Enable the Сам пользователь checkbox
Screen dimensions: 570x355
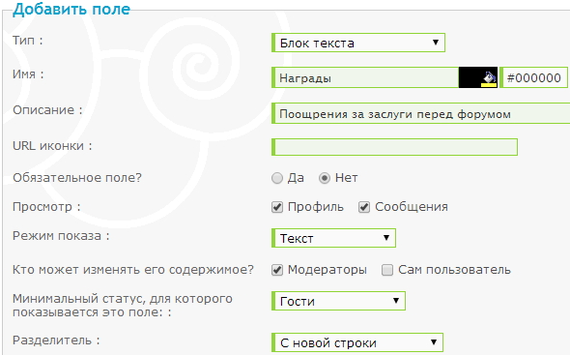coord(387,270)
